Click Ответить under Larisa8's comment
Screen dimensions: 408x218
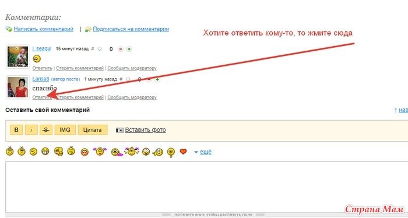[42, 97]
